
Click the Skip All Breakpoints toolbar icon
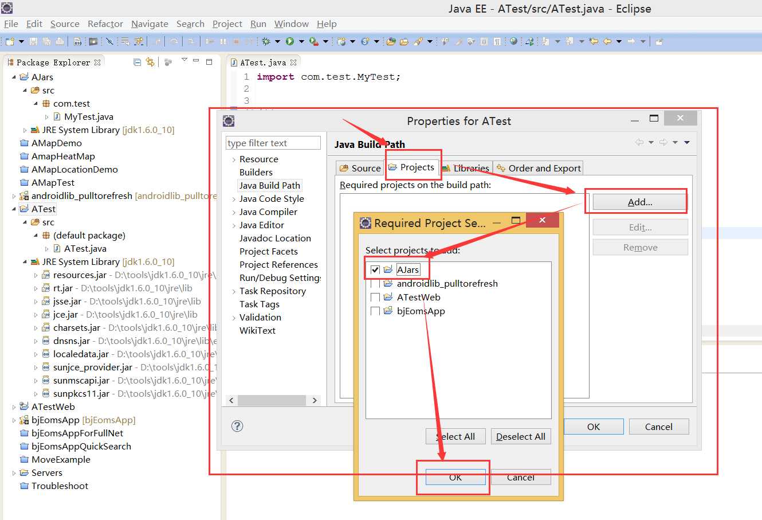point(109,41)
